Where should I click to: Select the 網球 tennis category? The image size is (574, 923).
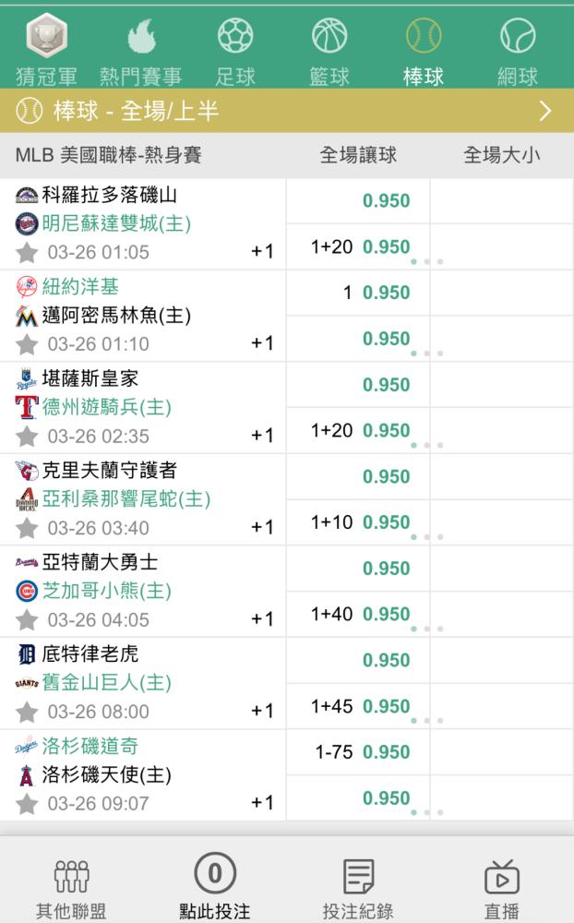[x=518, y=39]
